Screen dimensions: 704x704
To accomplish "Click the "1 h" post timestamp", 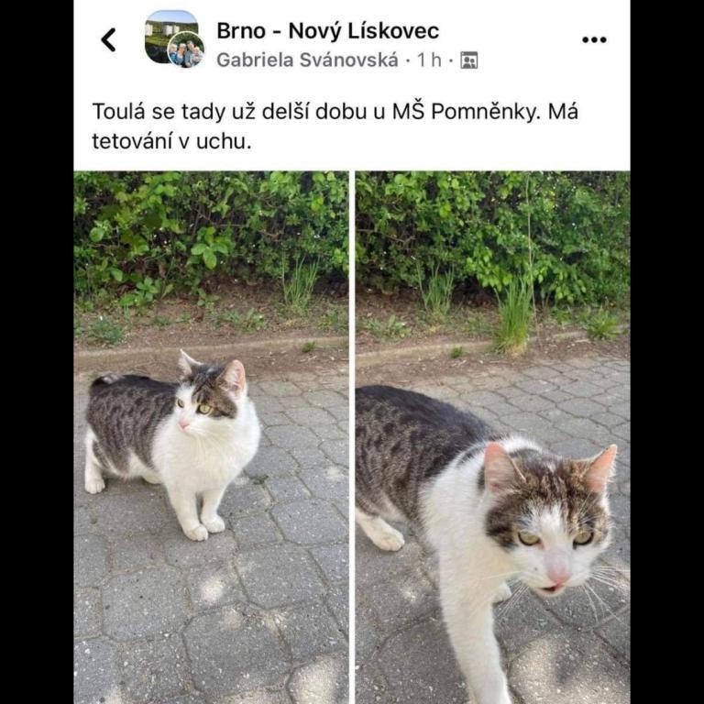I will pos(429,60).
